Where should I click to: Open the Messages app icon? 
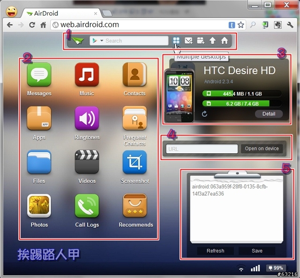pos(39,75)
